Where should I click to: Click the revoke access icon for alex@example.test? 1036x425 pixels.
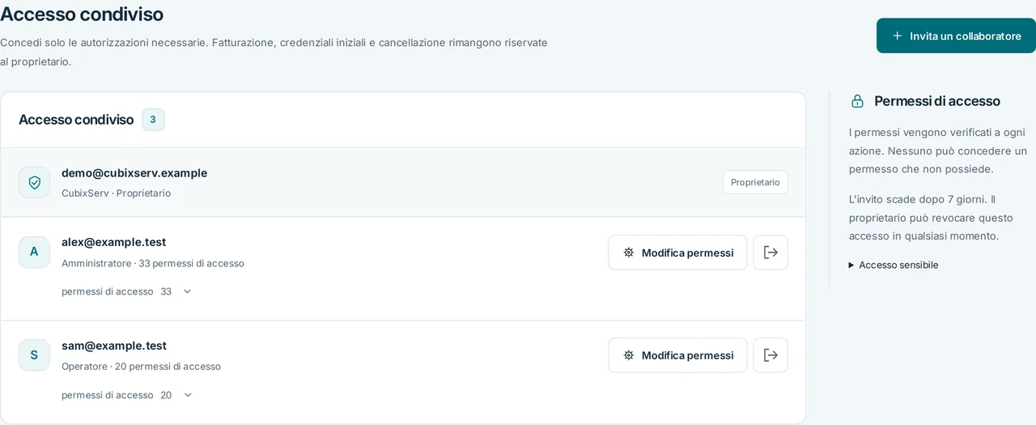771,253
